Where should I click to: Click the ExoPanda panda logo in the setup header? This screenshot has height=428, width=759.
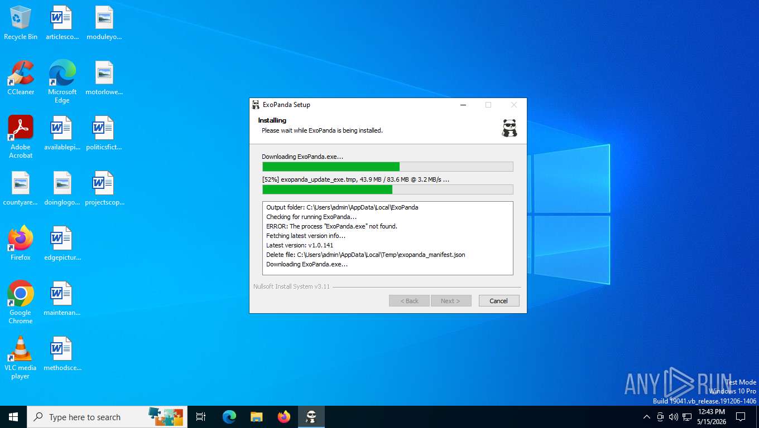[509, 128]
